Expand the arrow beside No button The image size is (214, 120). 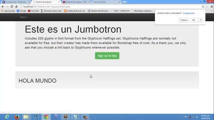point(201,20)
